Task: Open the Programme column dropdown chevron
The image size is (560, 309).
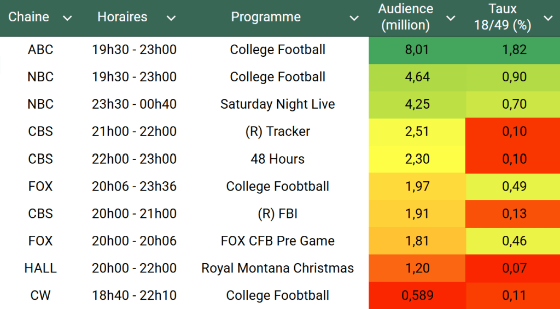Action: click(354, 18)
